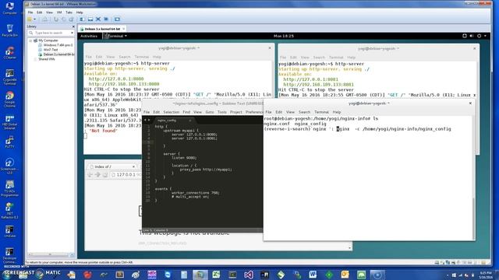
Task: Click the show library toolbar icon
Action: (x=82, y=19)
